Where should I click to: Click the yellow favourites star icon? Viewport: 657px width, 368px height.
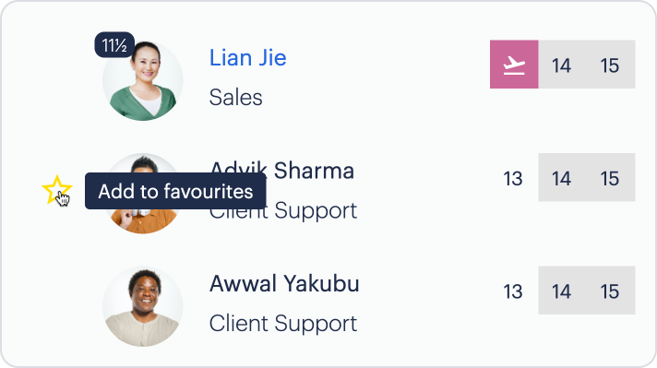point(57,190)
